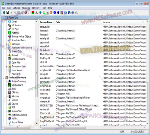Open the Hardware menu
This screenshot has height=135, width=150.
[x=26, y=8]
